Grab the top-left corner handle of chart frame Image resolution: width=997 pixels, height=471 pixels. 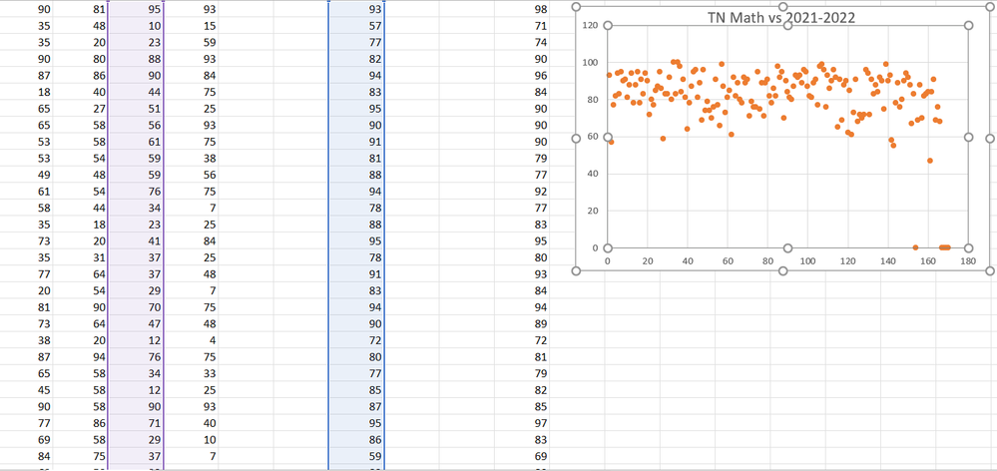coord(577,6)
